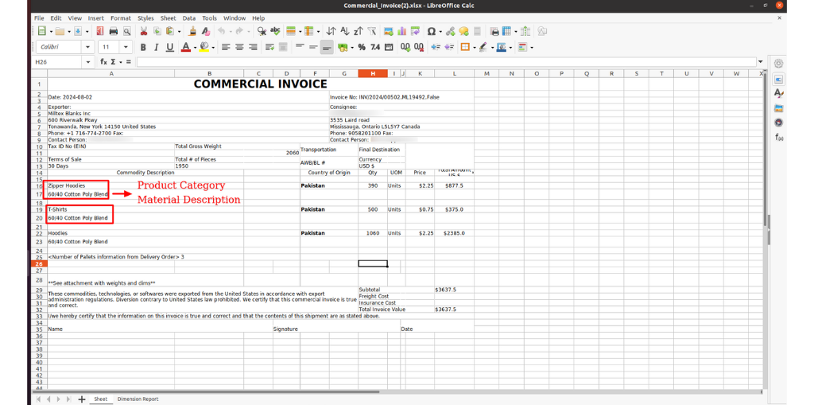Select column H header
The height and width of the screenshot is (405, 814).
[373, 73]
